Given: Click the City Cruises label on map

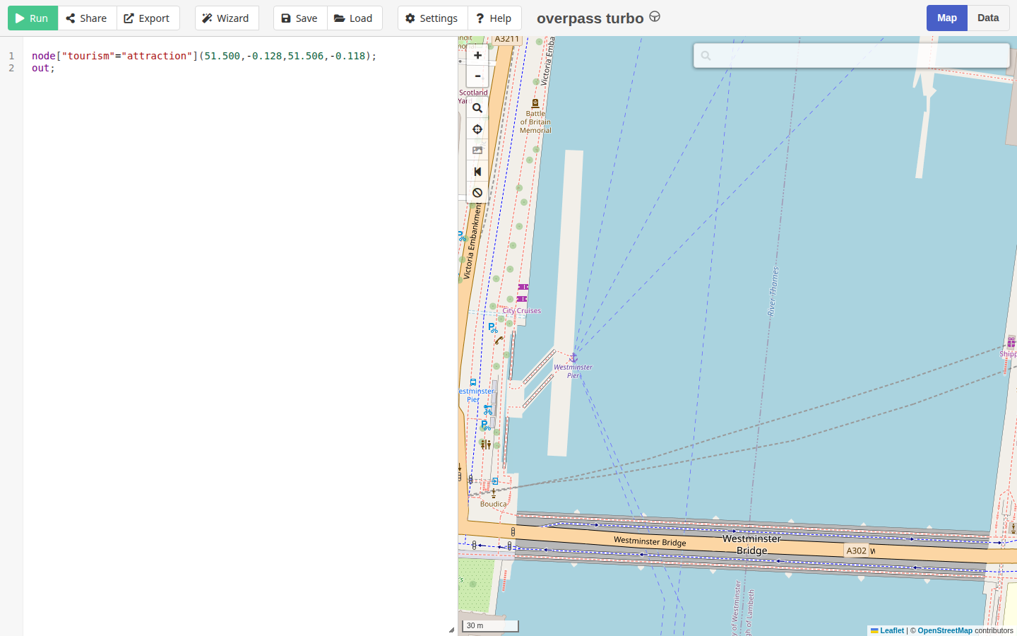Looking at the screenshot, I should 522,311.
